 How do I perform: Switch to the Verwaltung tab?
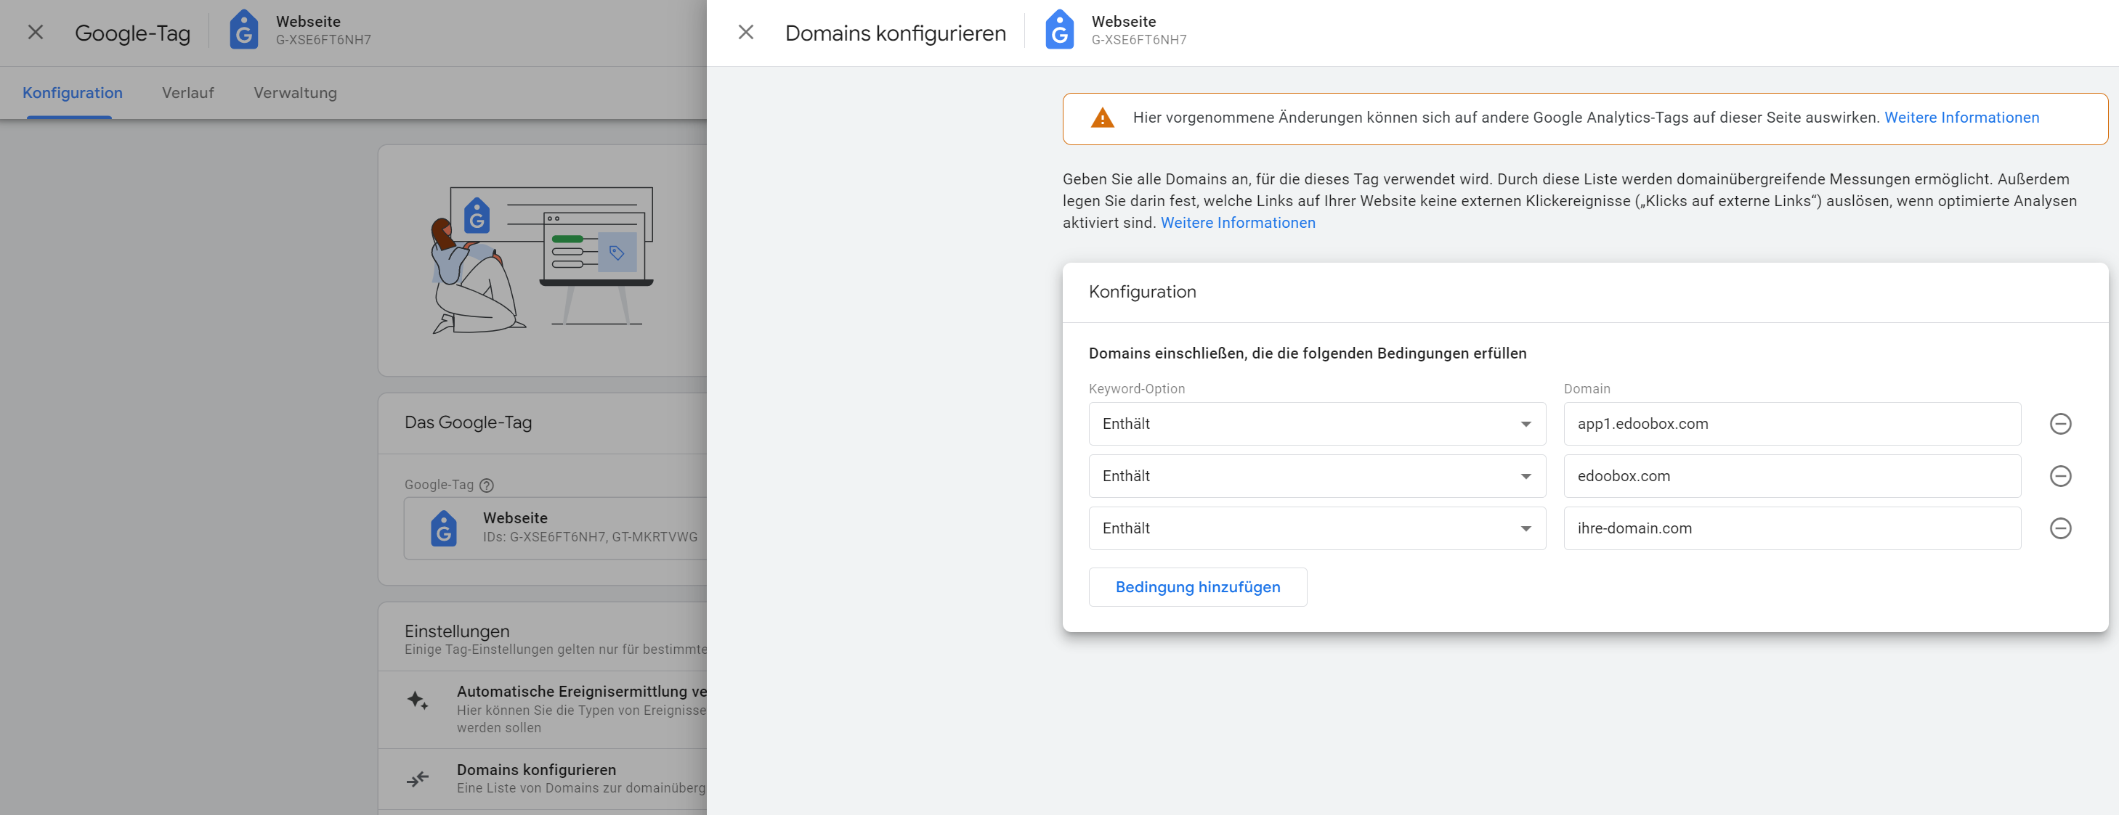[x=294, y=93]
